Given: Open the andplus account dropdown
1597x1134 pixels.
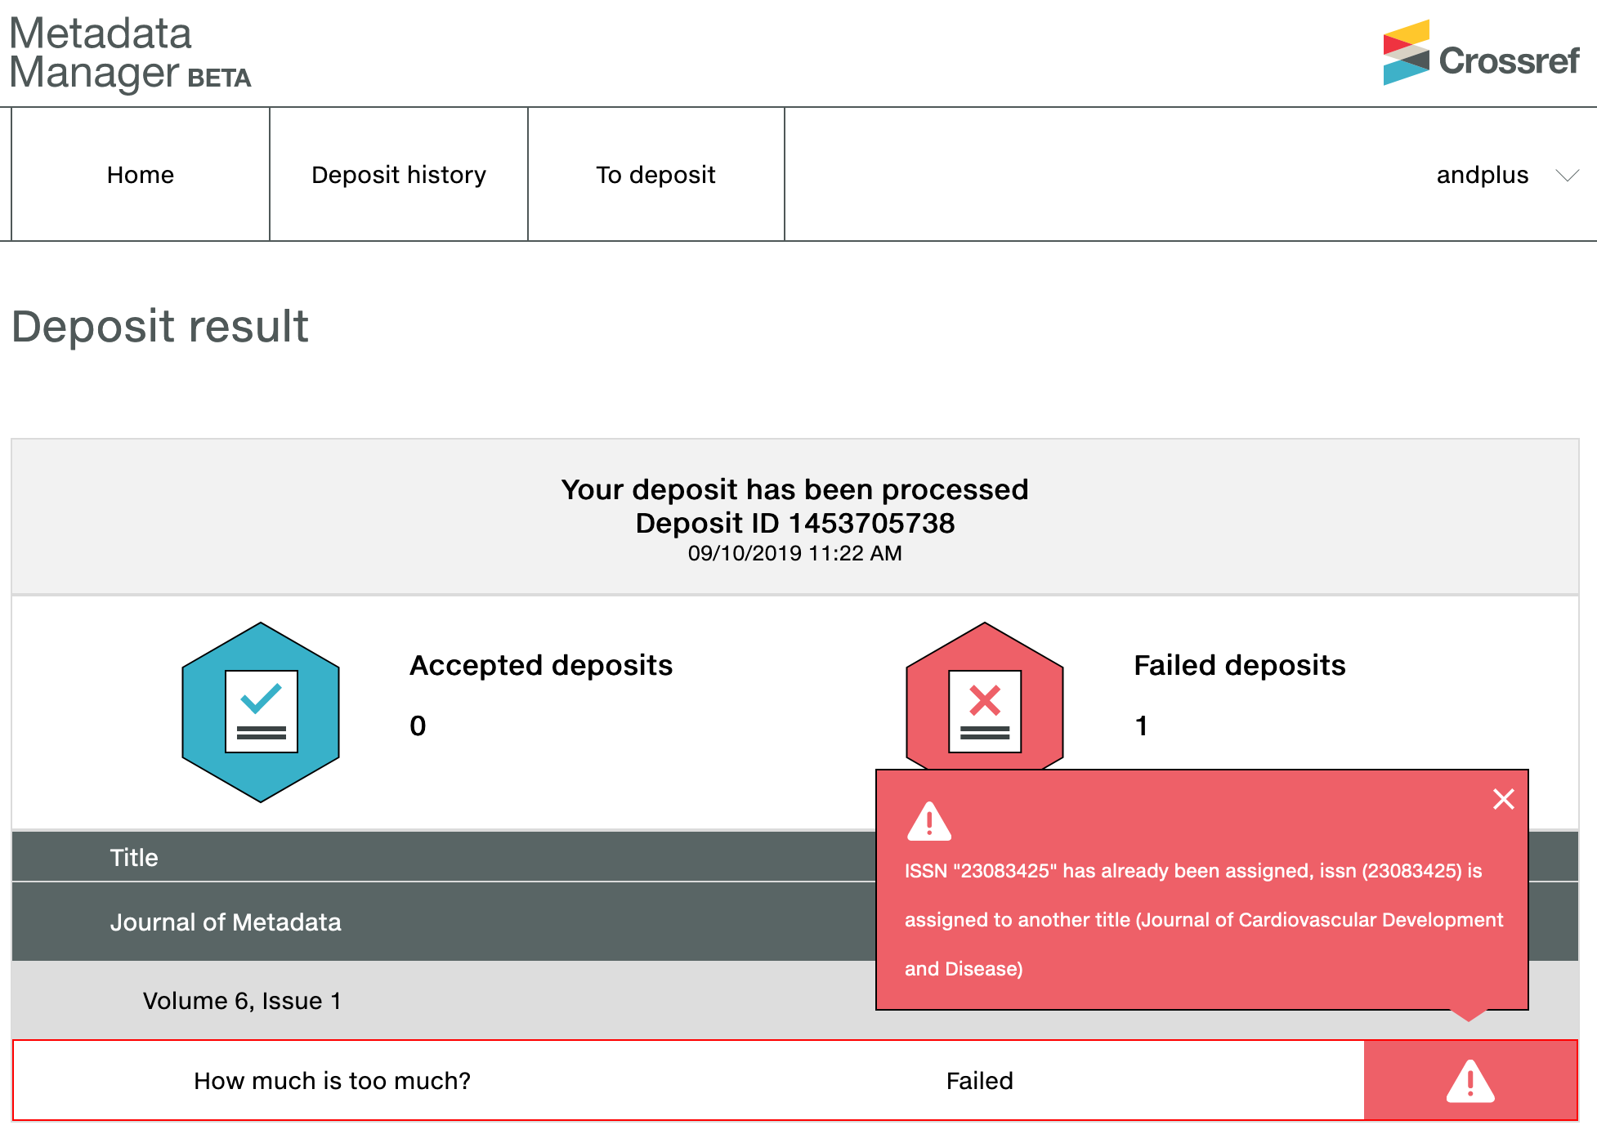Looking at the screenshot, I should point(1481,174).
